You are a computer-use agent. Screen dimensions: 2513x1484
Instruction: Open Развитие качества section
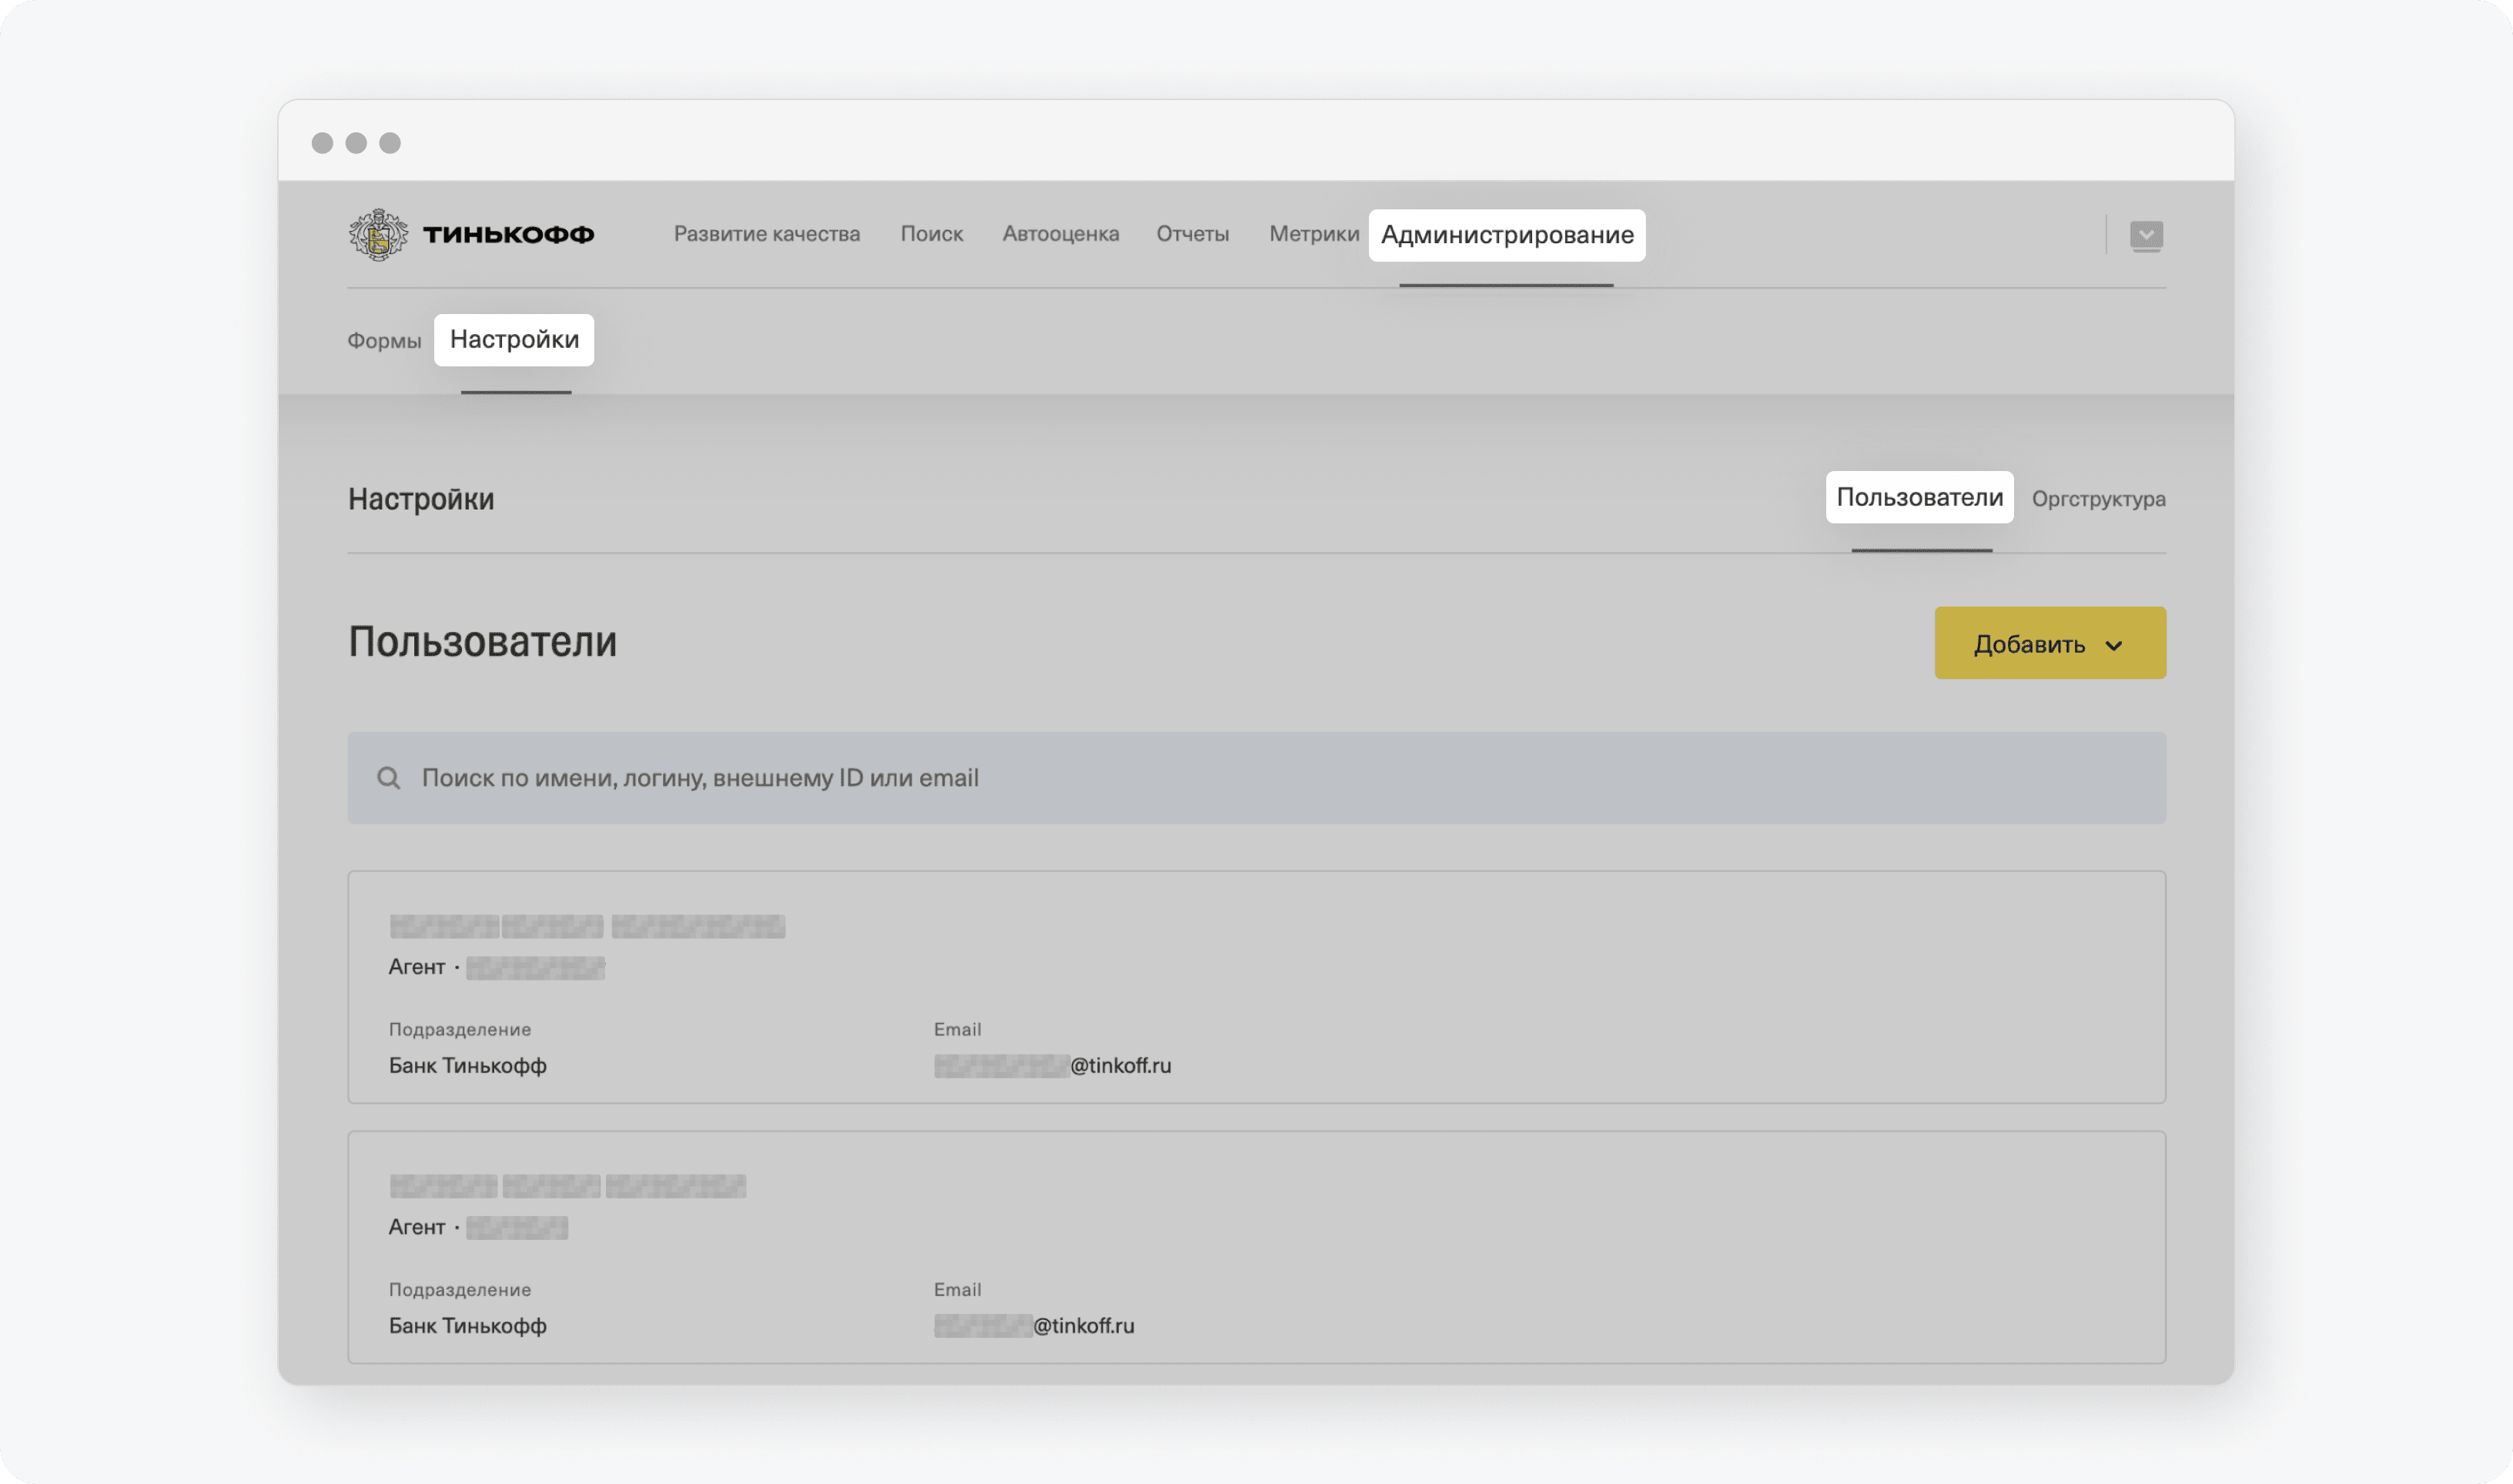click(x=767, y=233)
